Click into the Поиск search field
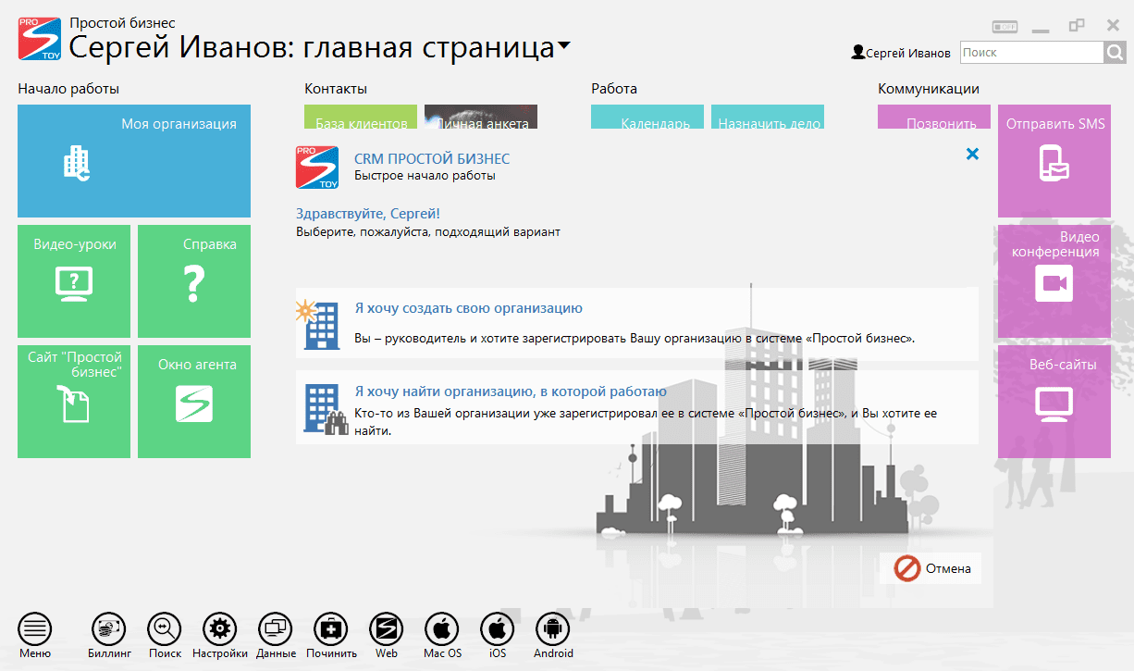The height and width of the screenshot is (671, 1134). pyautogui.click(x=1032, y=53)
